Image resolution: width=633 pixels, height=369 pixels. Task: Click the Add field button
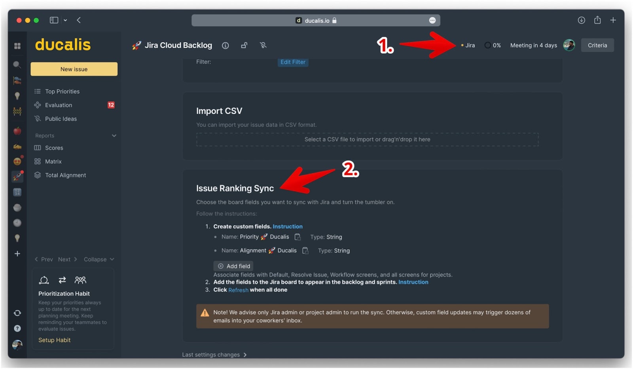tap(233, 266)
